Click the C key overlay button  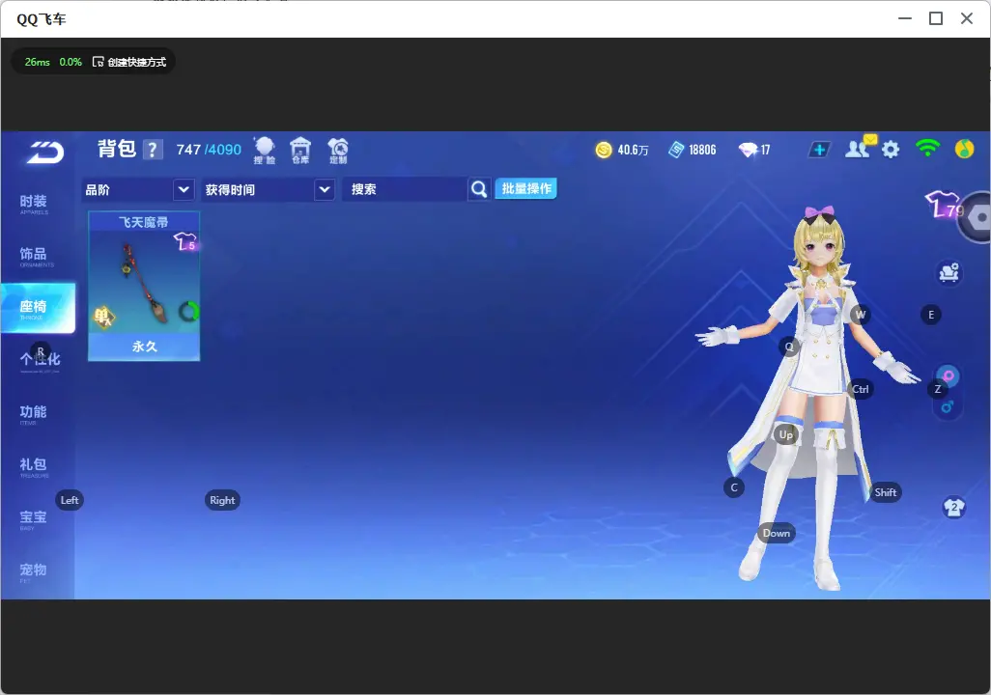(x=734, y=487)
